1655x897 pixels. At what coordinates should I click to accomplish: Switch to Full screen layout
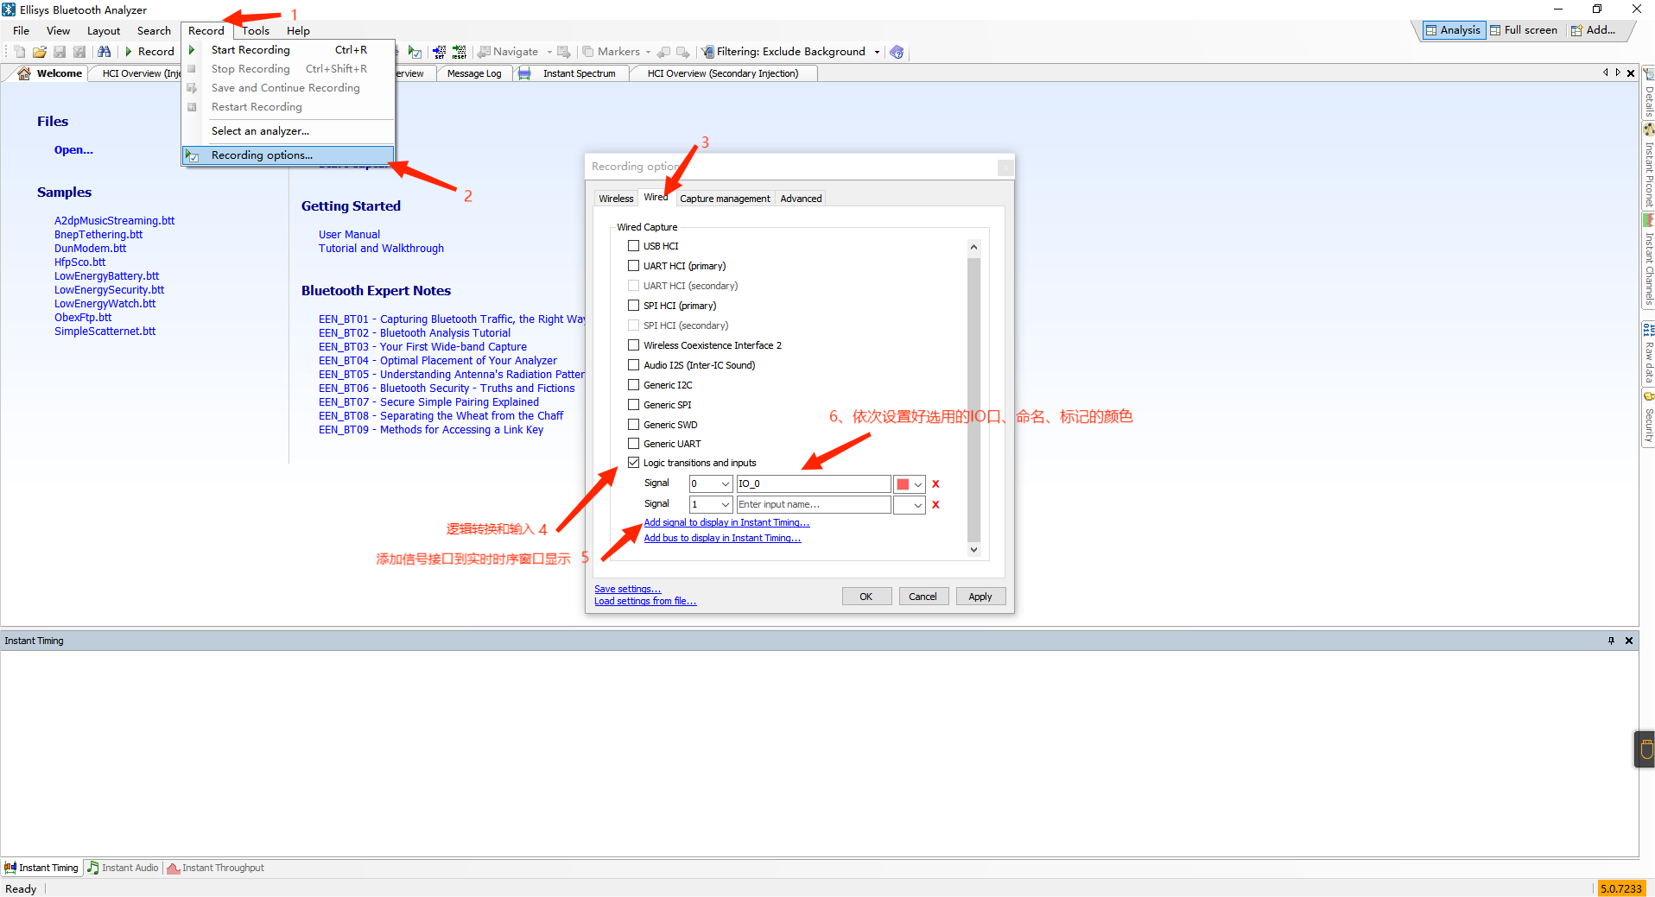click(x=1524, y=30)
